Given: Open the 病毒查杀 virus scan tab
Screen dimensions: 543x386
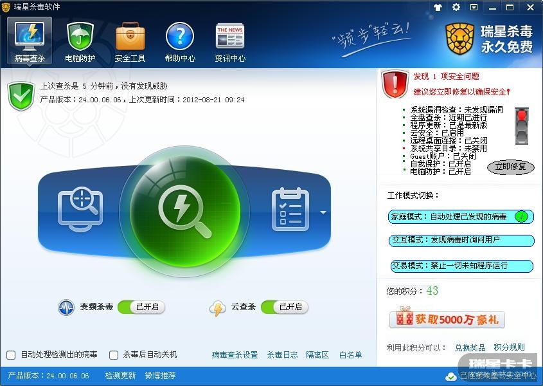Looking at the screenshot, I should 30,41.
